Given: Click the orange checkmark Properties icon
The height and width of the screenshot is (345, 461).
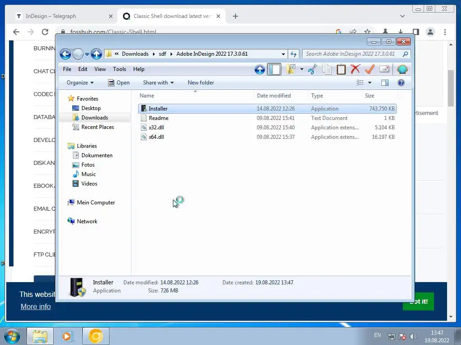Looking at the screenshot, I should click(x=370, y=70).
